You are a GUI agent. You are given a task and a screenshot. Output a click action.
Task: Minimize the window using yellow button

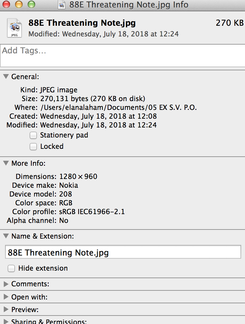click(x=19, y=4)
